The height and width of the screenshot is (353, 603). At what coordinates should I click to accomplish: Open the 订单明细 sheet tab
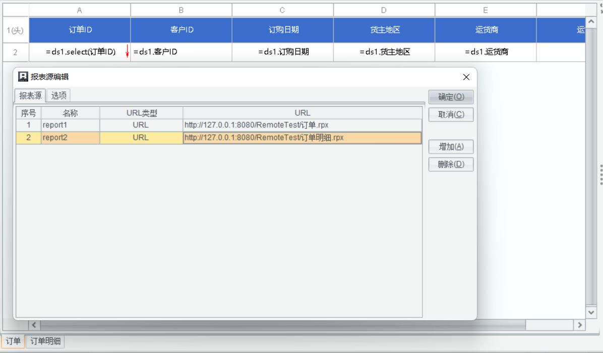(x=45, y=341)
